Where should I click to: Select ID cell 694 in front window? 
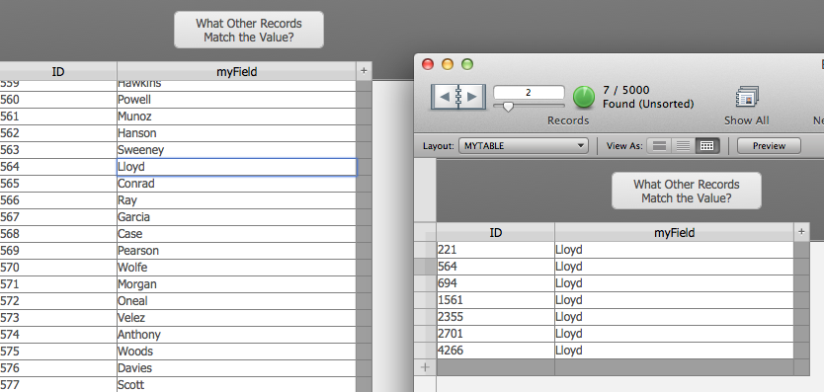[496, 283]
